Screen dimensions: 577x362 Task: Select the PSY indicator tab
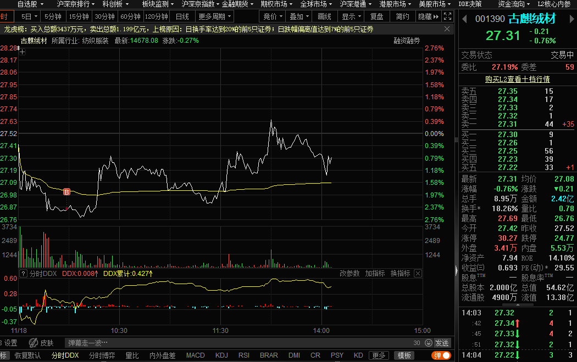pyautogui.click(x=337, y=355)
